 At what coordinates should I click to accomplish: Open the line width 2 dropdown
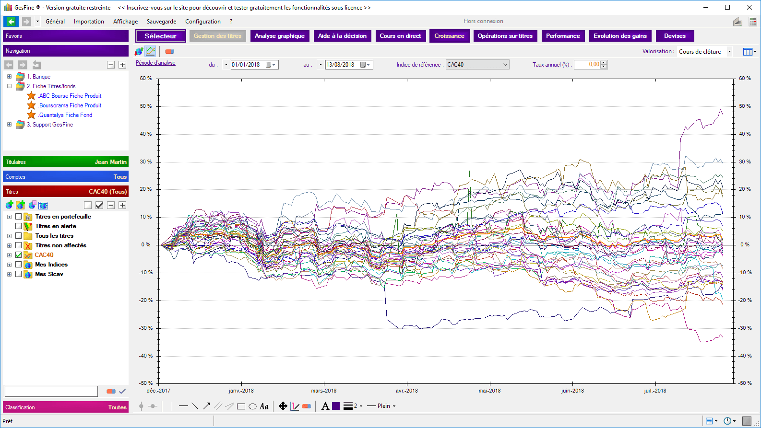pos(361,406)
